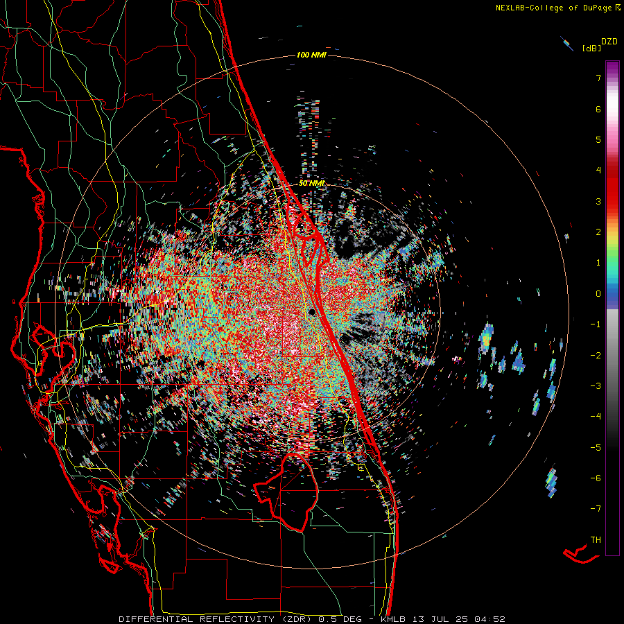The image size is (624, 624).
Task: Click the black radar site dot at the center of the rings
Action: [312, 311]
